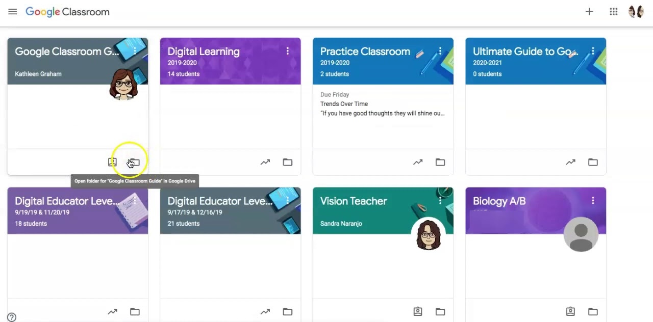The width and height of the screenshot is (653, 322).
Task: Open the Vision Teacher class
Action: [x=353, y=201]
